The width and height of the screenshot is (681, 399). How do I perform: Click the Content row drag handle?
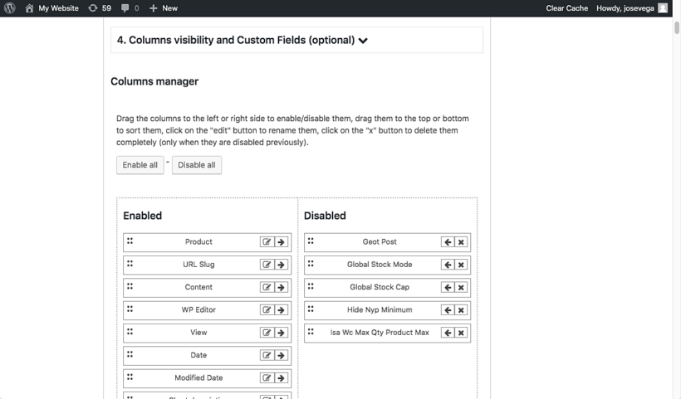130,286
